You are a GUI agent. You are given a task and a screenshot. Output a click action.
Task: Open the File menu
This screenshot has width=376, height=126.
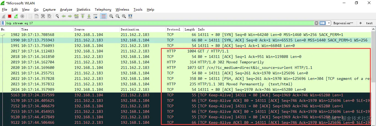point(4,10)
